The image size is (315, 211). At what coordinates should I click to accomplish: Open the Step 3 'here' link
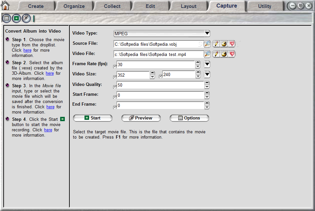tap(50, 107)
